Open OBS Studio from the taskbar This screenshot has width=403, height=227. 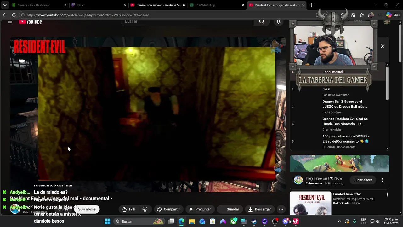(275, 221)
